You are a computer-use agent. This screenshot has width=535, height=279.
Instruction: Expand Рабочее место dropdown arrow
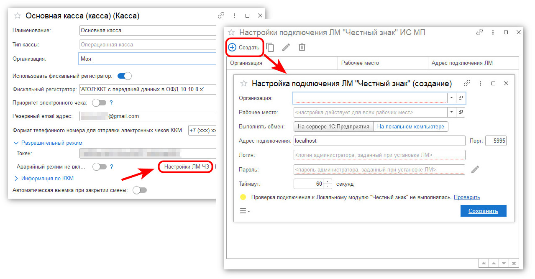tap(451, 112)
